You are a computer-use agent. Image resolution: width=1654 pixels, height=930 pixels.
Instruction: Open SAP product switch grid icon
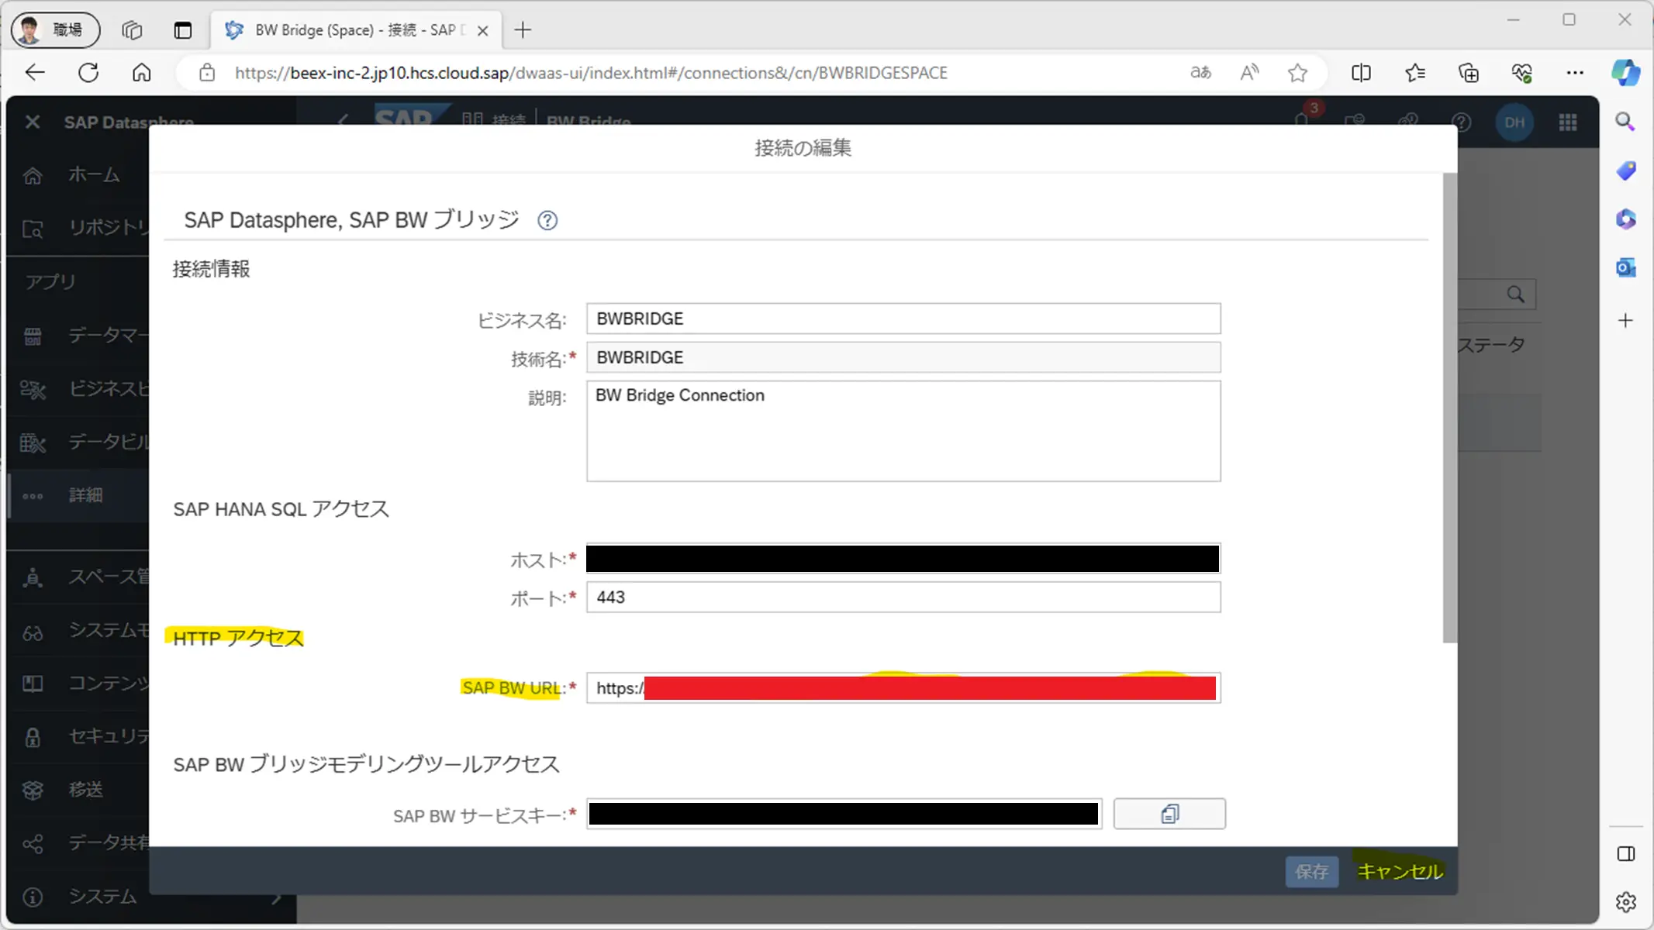[x=1567, y=122]
